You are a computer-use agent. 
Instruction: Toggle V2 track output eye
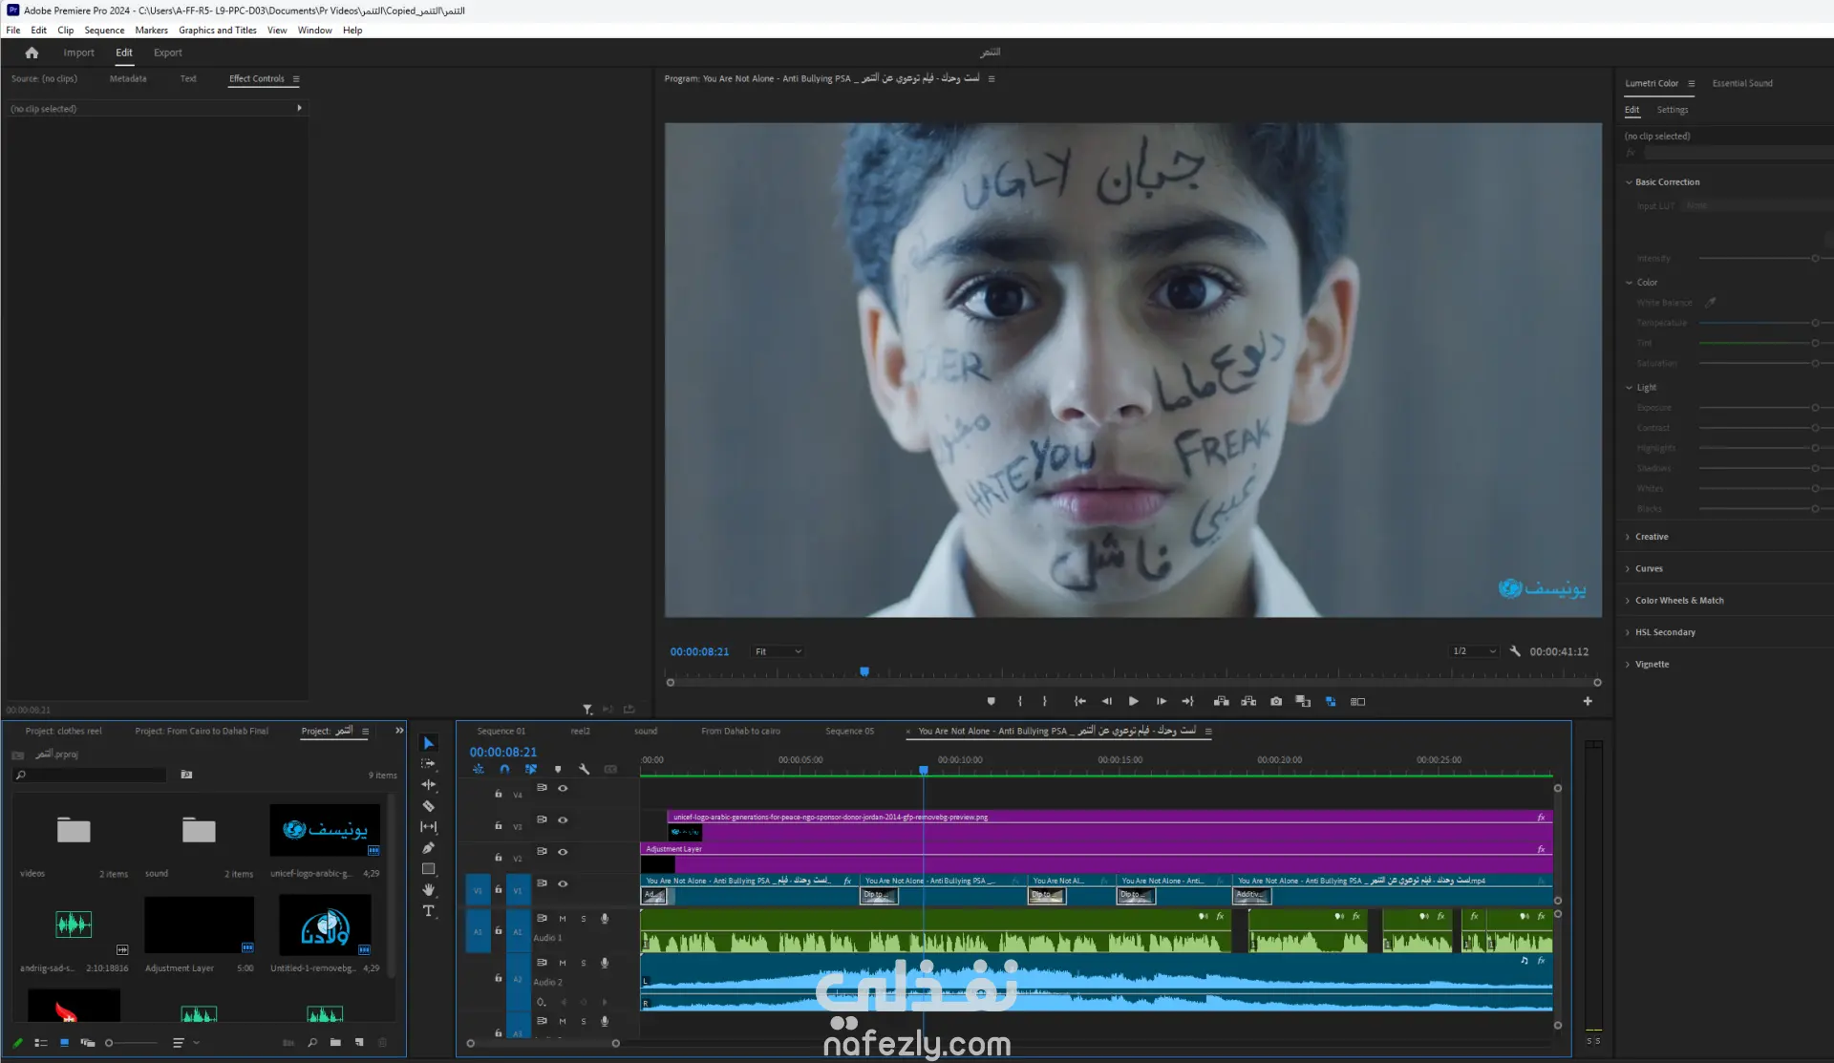[x=563, y=852]
